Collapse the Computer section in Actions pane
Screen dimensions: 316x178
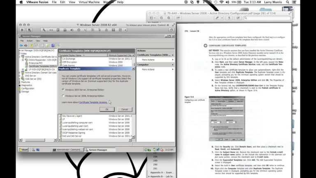tap(173, 65)
